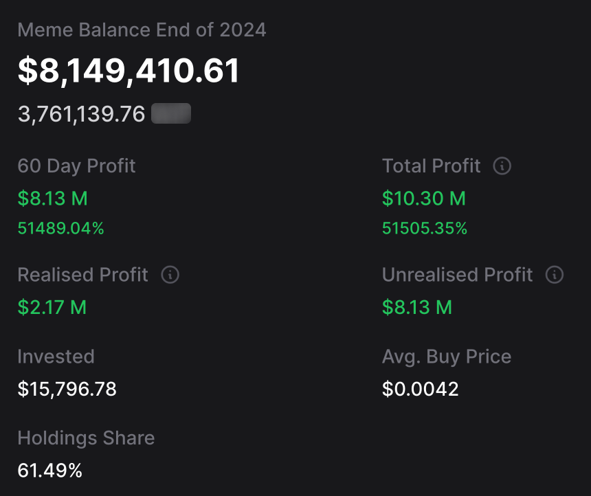The image size is (591, 496).
Task: Click the blurred token symbol badge
Action: [171, 113]
